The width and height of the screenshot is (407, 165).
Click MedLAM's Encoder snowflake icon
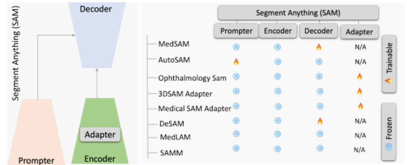point(278,134)
